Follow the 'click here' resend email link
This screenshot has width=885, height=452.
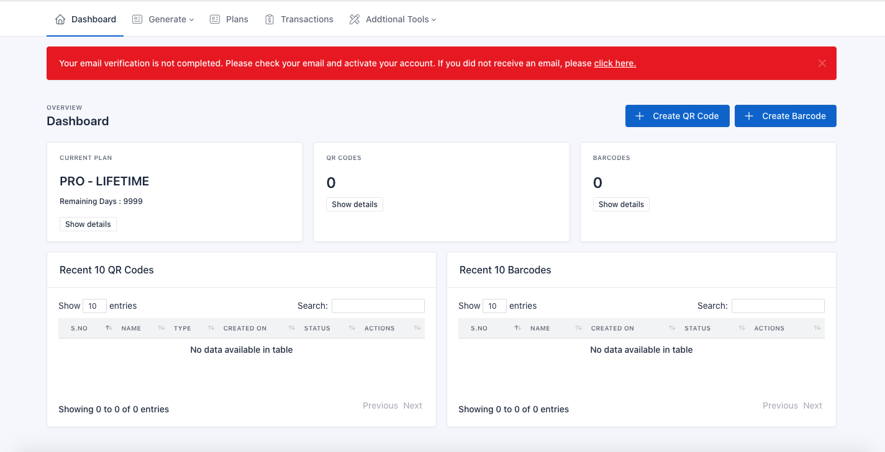click(615, 63)
